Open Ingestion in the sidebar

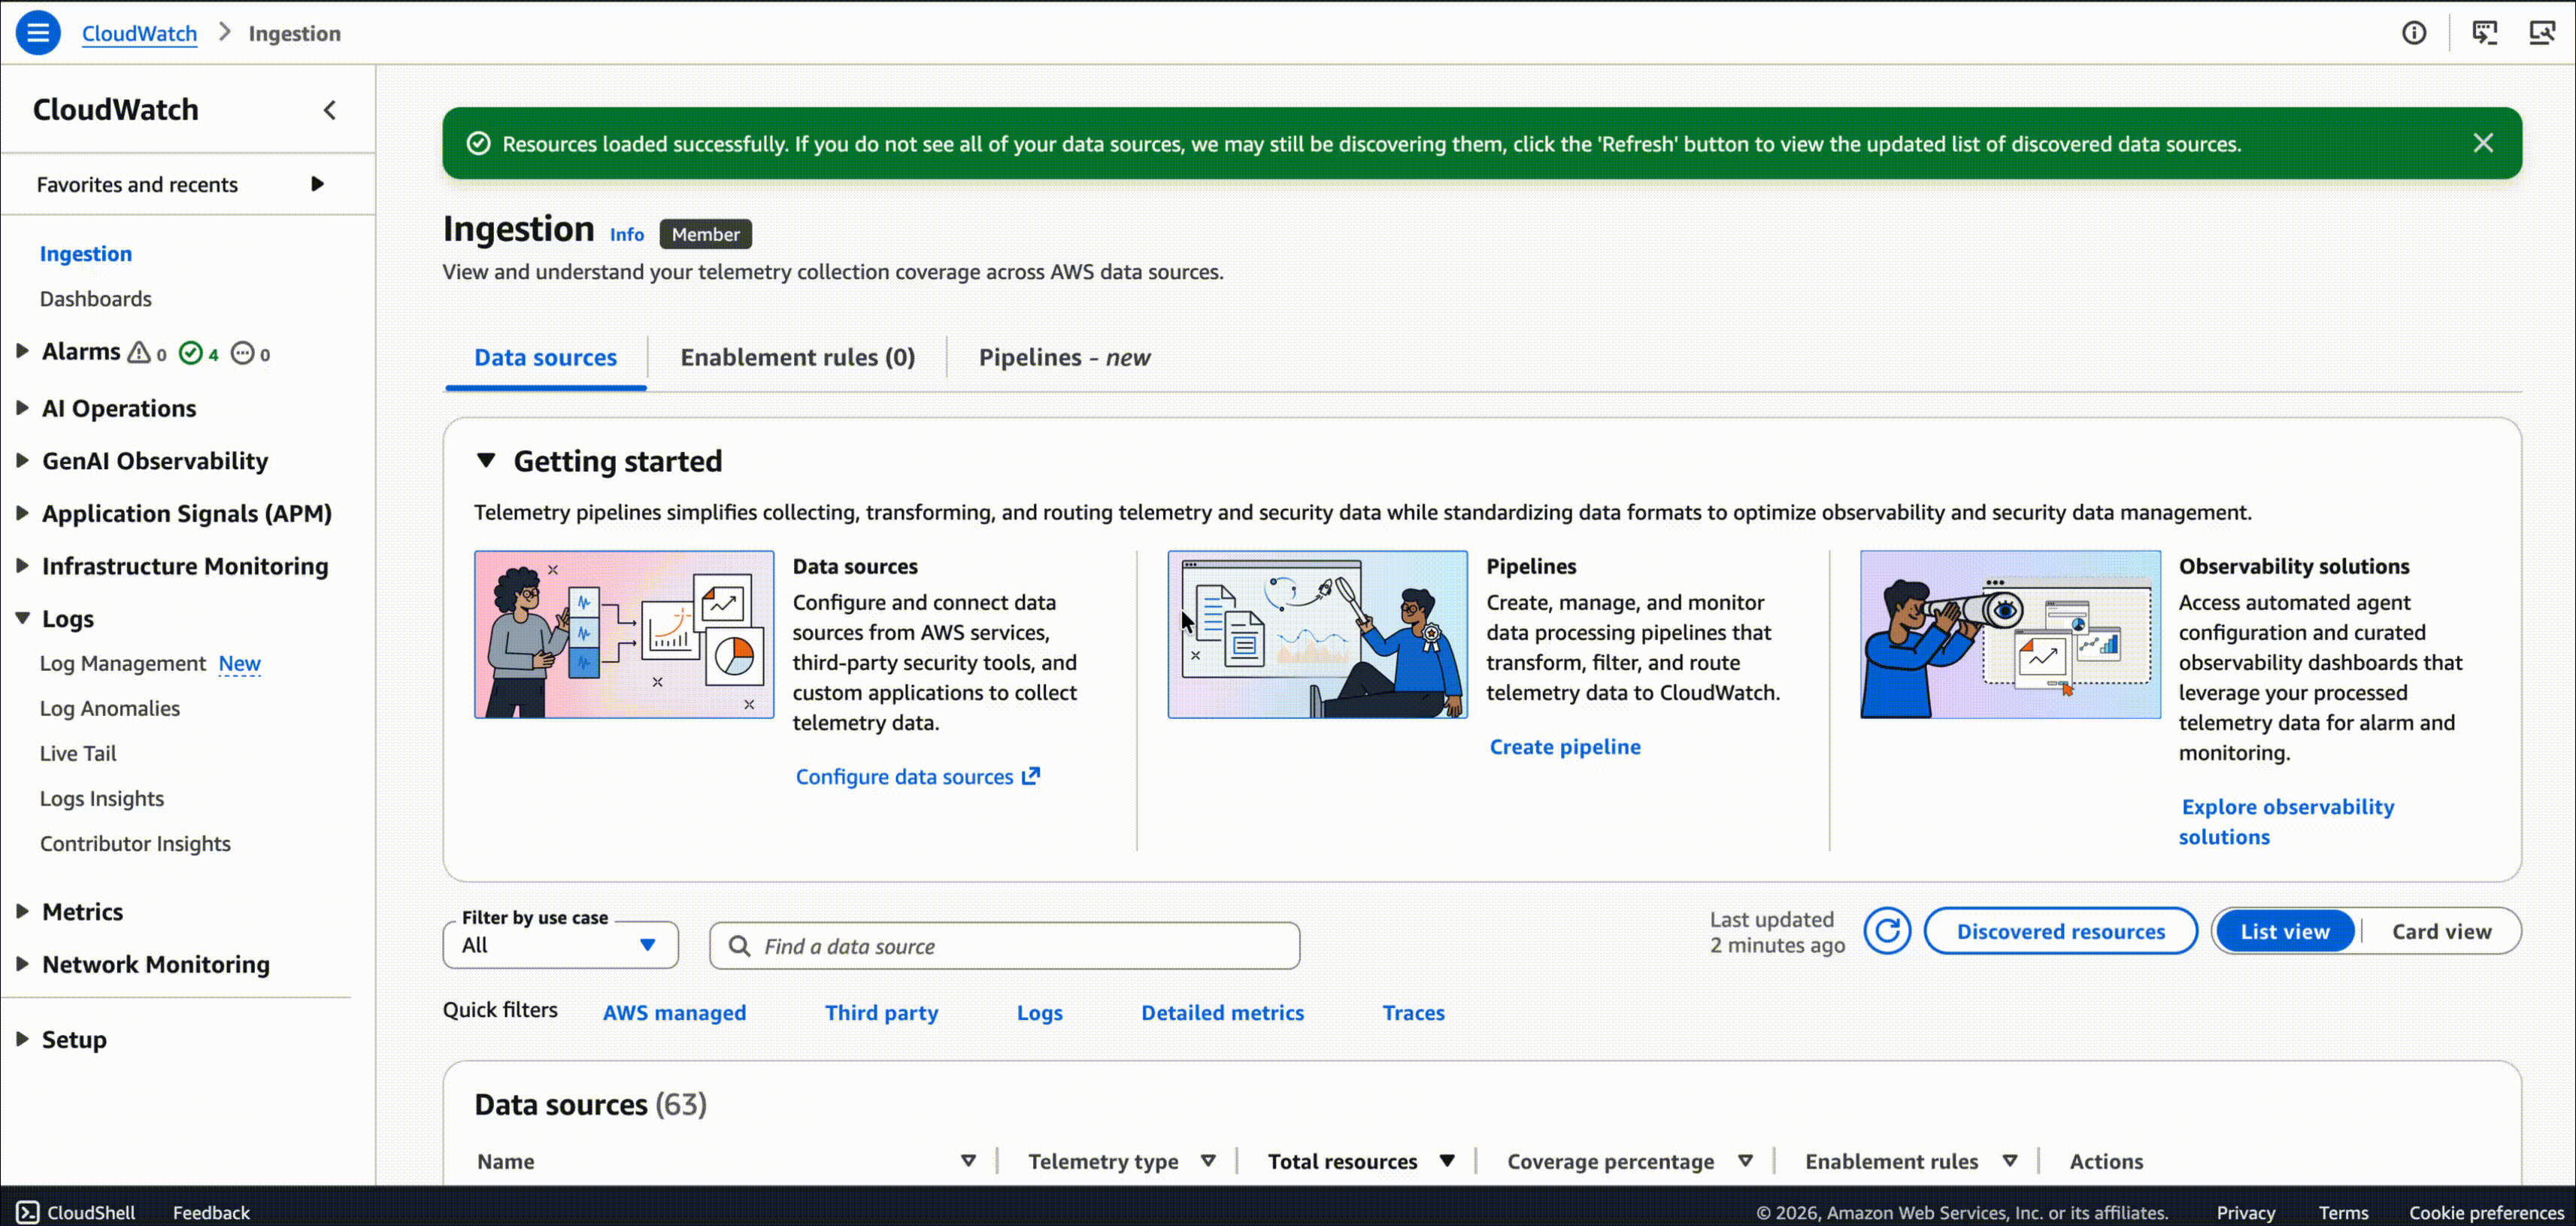(86, 253)
